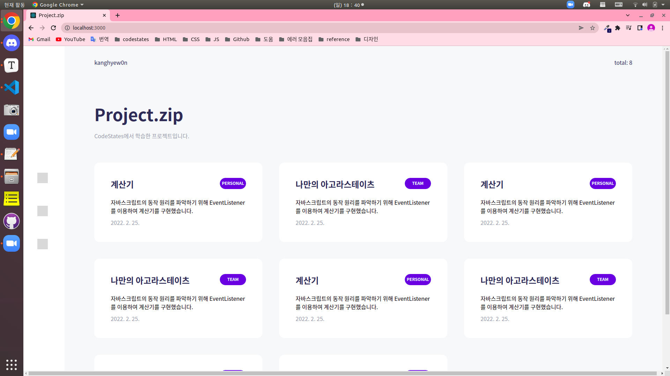Expand system status menu arrow
The image size is (670, 376).
point(663,5)
